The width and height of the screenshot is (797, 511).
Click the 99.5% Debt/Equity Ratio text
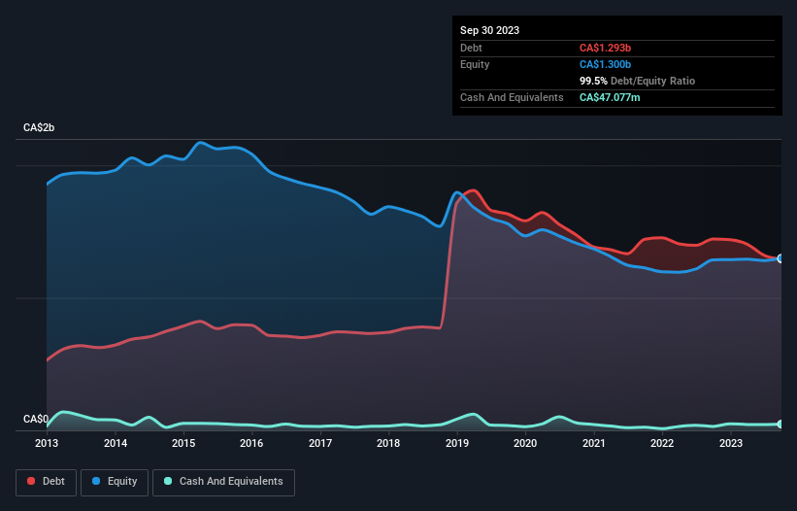[x=637, y=81]
